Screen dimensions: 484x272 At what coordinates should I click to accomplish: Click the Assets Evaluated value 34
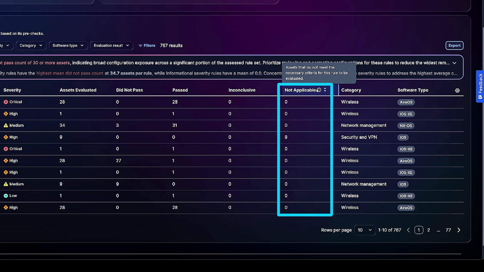[x=62, y=125]
